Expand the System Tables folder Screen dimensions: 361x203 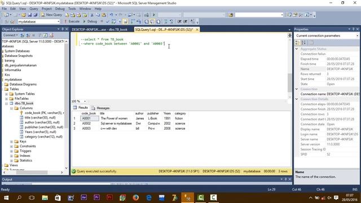point(6,94)
